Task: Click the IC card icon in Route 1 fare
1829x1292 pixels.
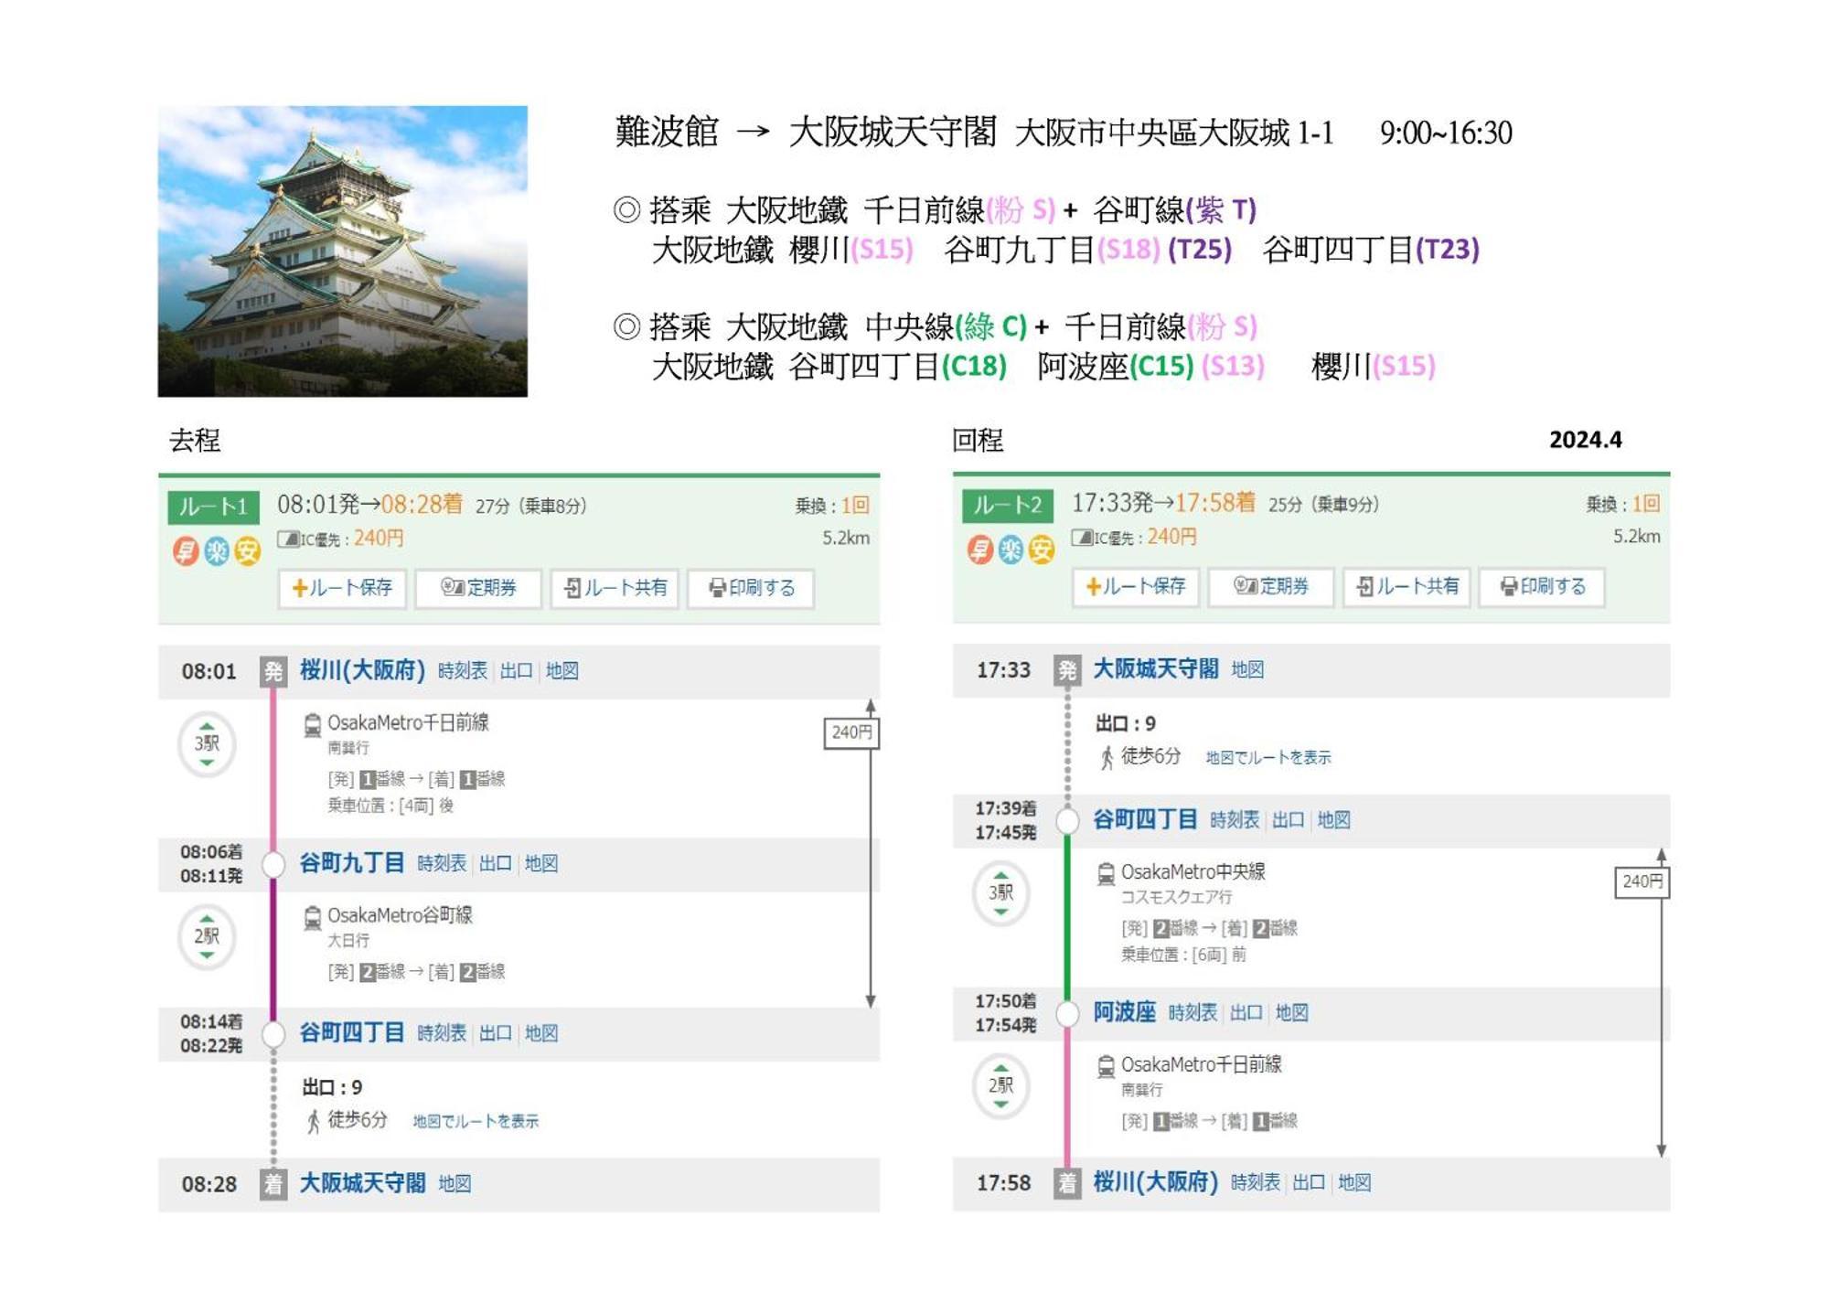Action: 289,539
